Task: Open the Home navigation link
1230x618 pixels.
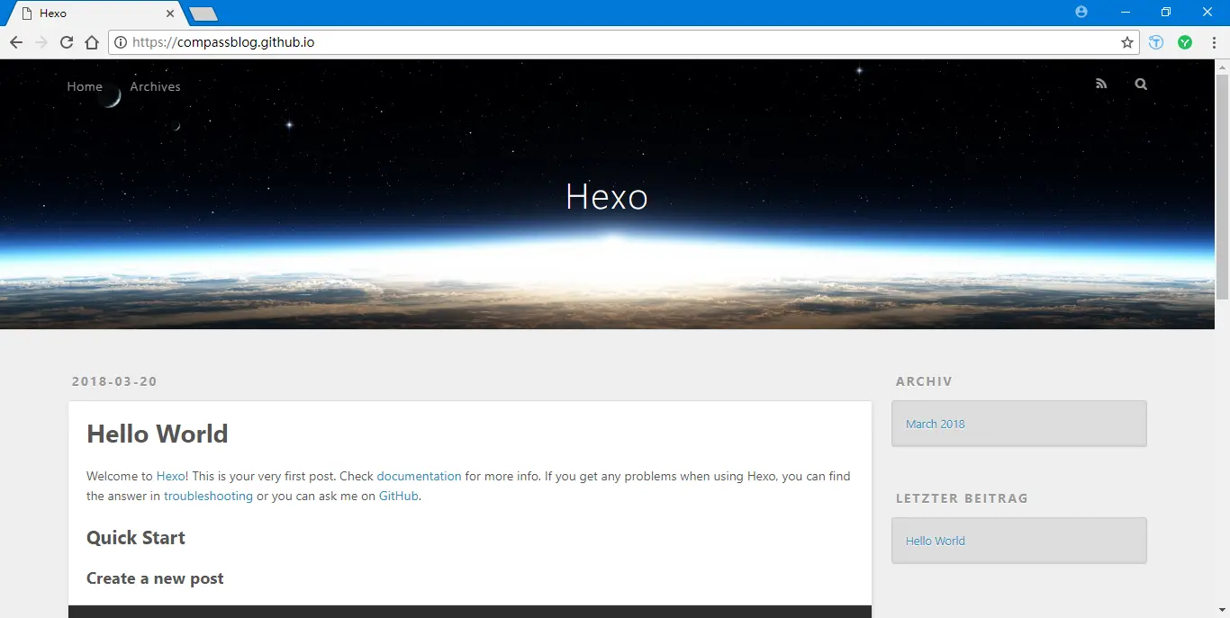Action: (x=85, y=86)
